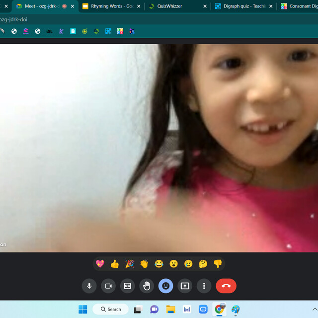Toggle closed captions on
The height and width of the screenshot is (318, 318).
128,286
